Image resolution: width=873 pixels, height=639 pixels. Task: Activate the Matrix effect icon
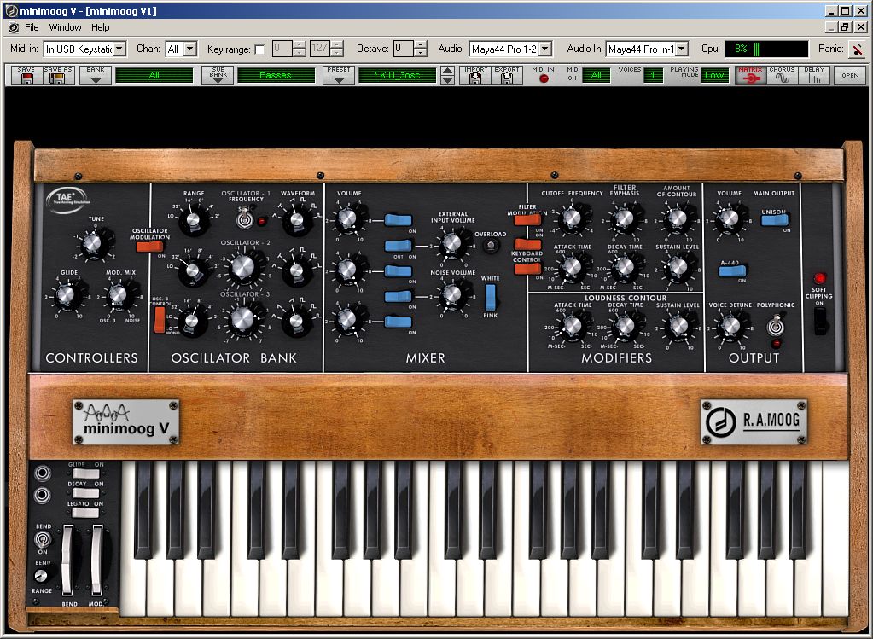750,75
